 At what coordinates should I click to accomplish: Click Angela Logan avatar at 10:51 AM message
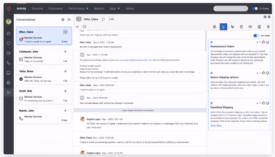(82, 119)
